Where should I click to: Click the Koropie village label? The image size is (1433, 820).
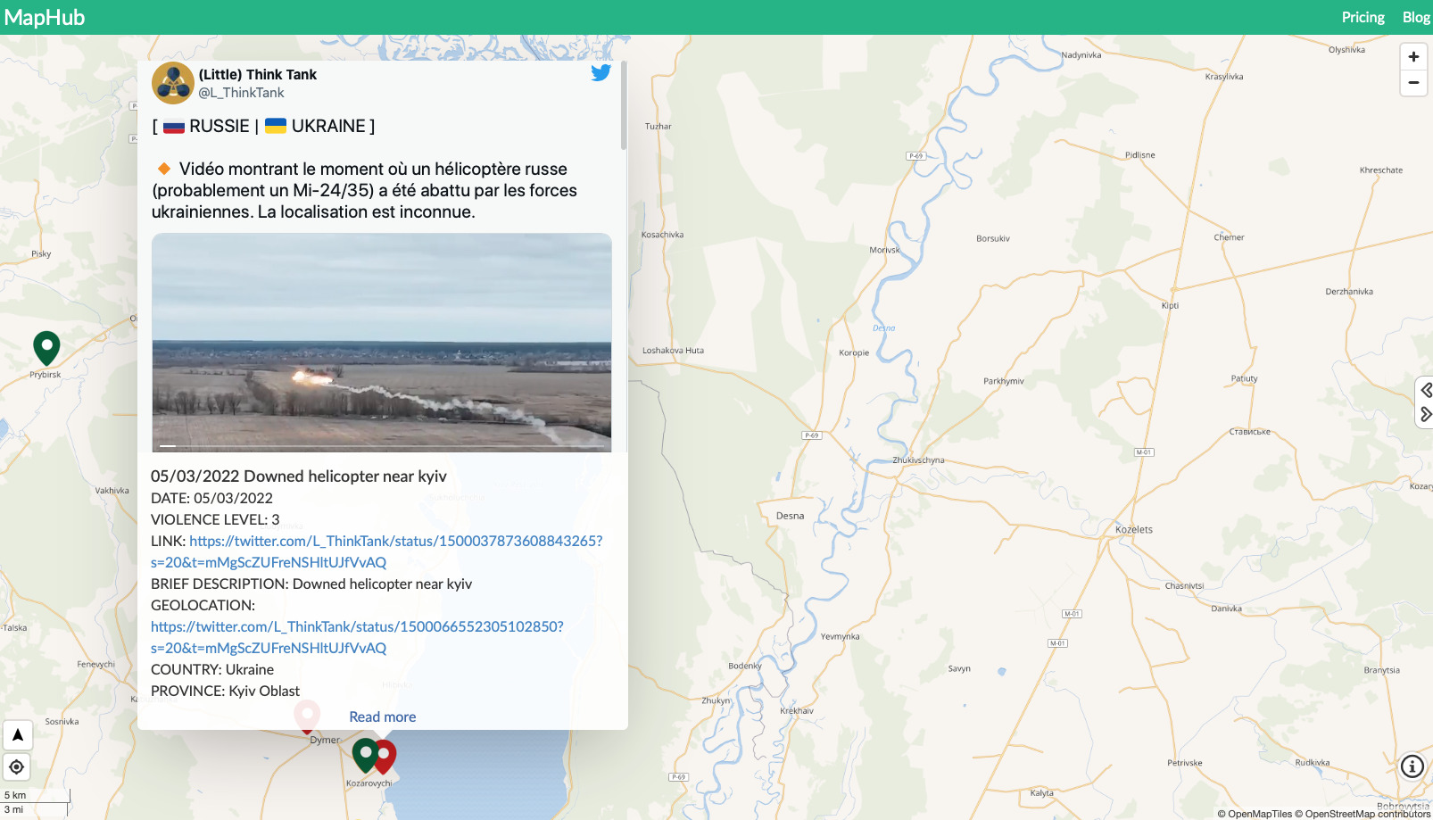[854, 352]
